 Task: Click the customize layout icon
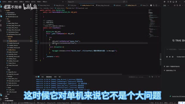click(x=168, y=2)
